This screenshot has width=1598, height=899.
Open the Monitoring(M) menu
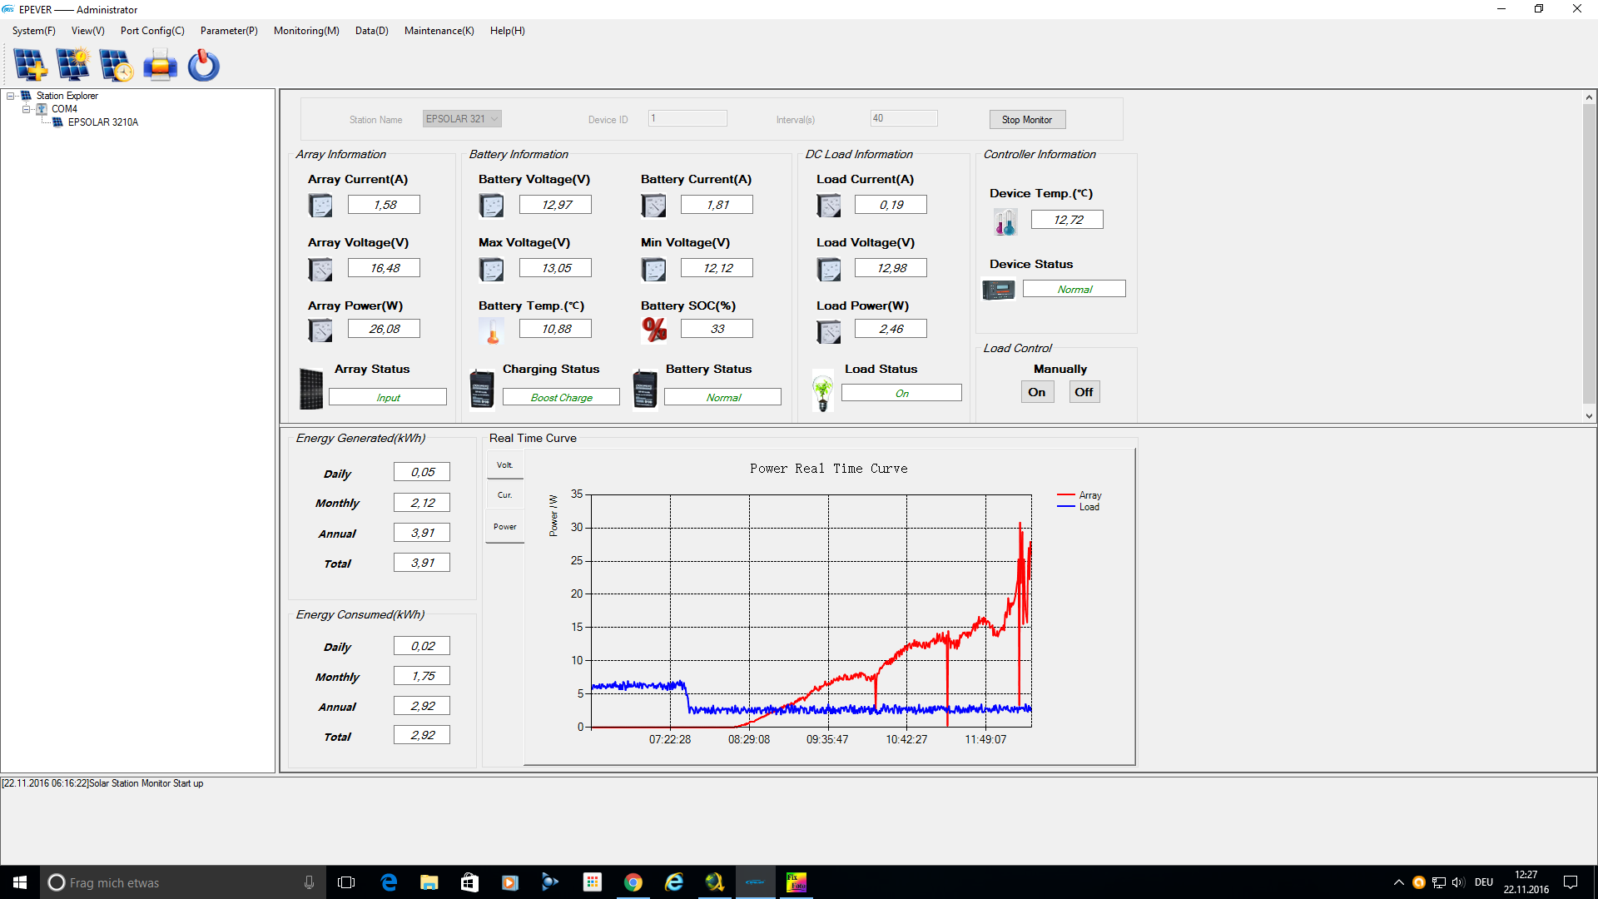pyautogui.click(x=306, y=31)
